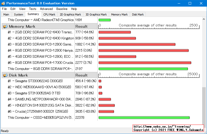Click memory result value '2197'
Screen dimensions: 207x134
[x=79, y=69]
